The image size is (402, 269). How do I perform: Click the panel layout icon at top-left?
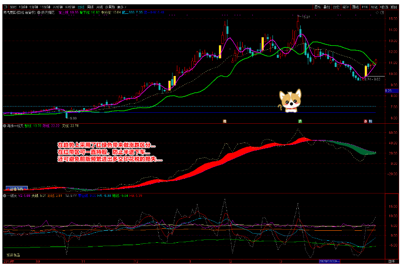tap(5, 7)
